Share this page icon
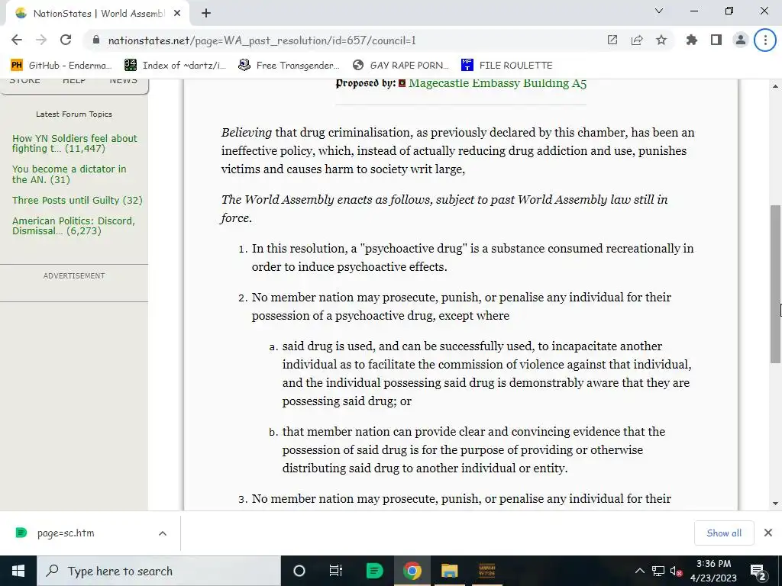The height and width of the screenshot is (586, 782). click(637, 40)
